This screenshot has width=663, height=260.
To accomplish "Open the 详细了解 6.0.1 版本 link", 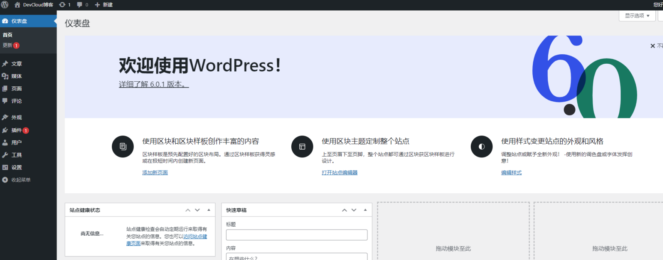I will pyautogui.click(x=154, y=84).
